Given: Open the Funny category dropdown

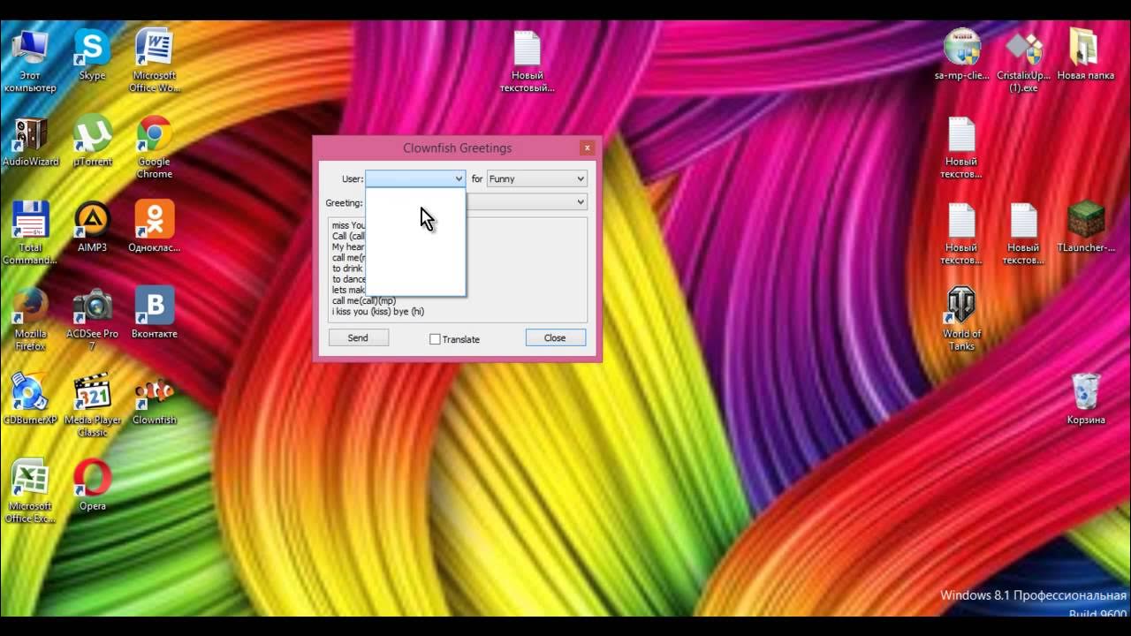Looking at the screenshot, I should [536, 178].
